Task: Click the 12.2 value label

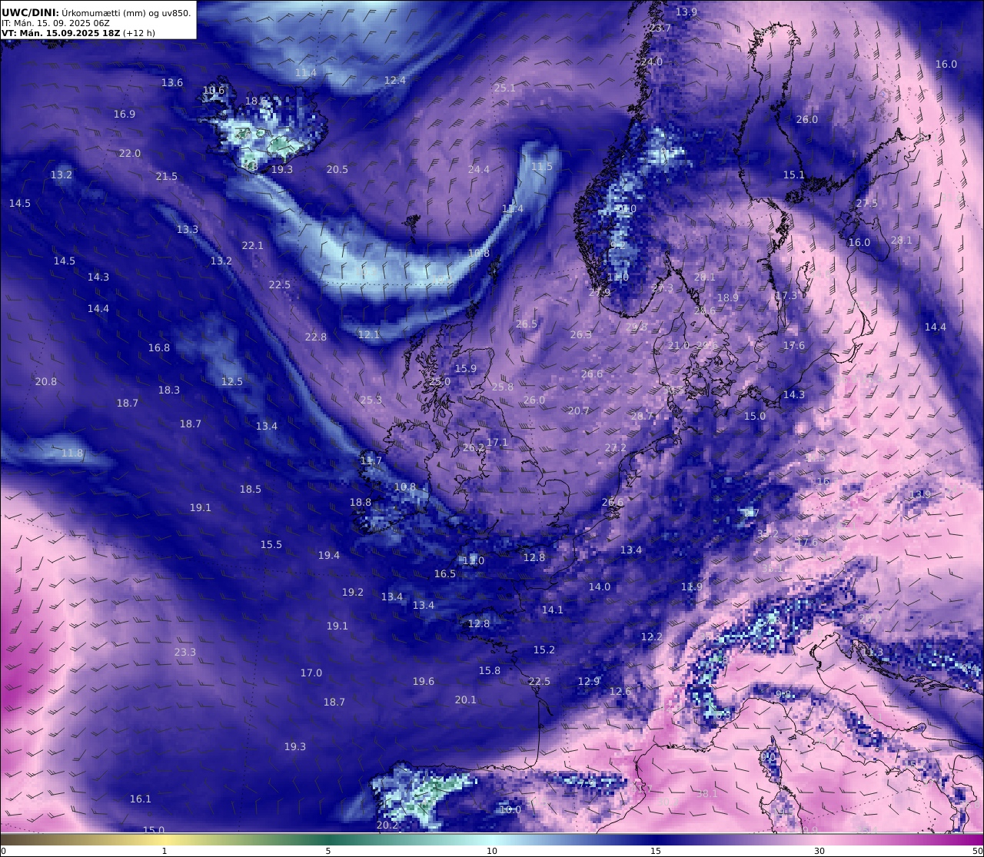Action: click(652, 636)
